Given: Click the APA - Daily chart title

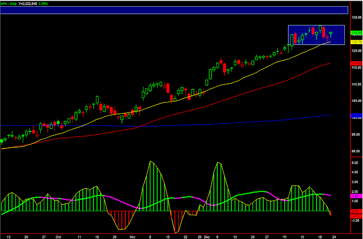Looking at the screenshot, I should pos(9,4).
